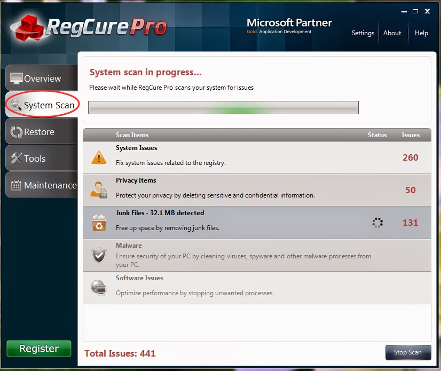Select 'Junk Files - 32.1 MB detected' title
Viewport: 441px width, 371px height.
coord(160,213)
